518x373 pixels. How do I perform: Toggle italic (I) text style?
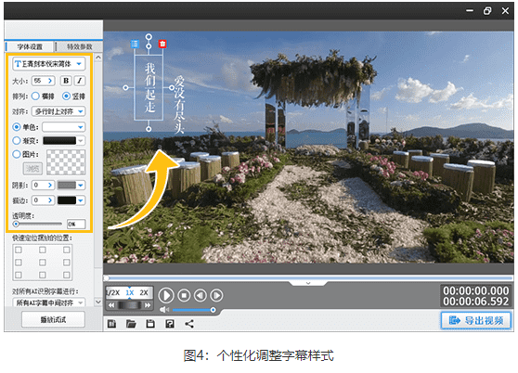(x=79, y=81)
